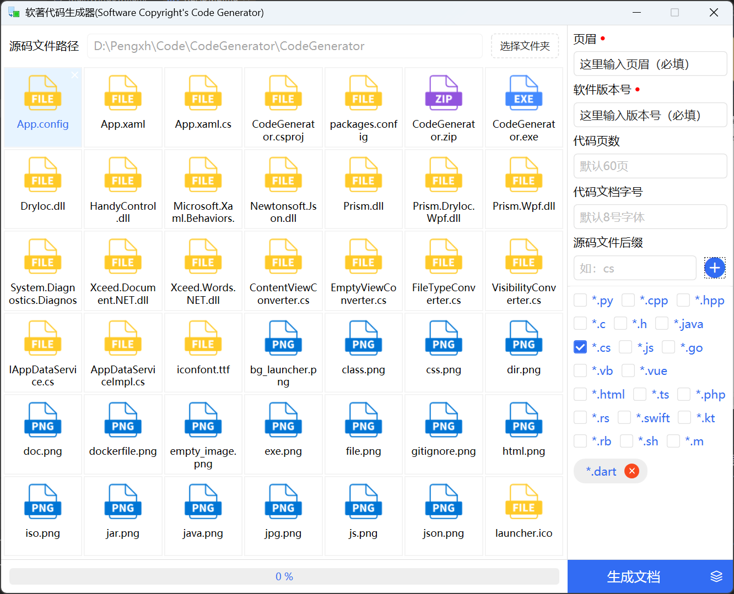Select the CodeGenerator.exe executable icon

523,92
